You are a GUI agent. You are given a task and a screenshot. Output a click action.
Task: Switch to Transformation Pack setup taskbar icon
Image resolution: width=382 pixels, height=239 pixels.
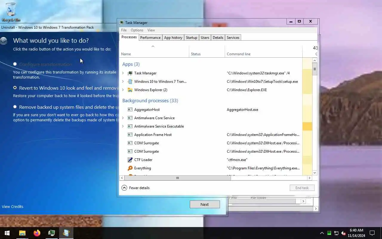point(66,233)
